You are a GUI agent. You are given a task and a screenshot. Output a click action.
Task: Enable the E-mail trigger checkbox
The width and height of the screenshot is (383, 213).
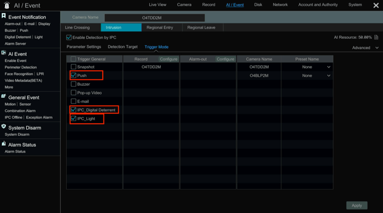pyautogui.click(x=73, y=101)
